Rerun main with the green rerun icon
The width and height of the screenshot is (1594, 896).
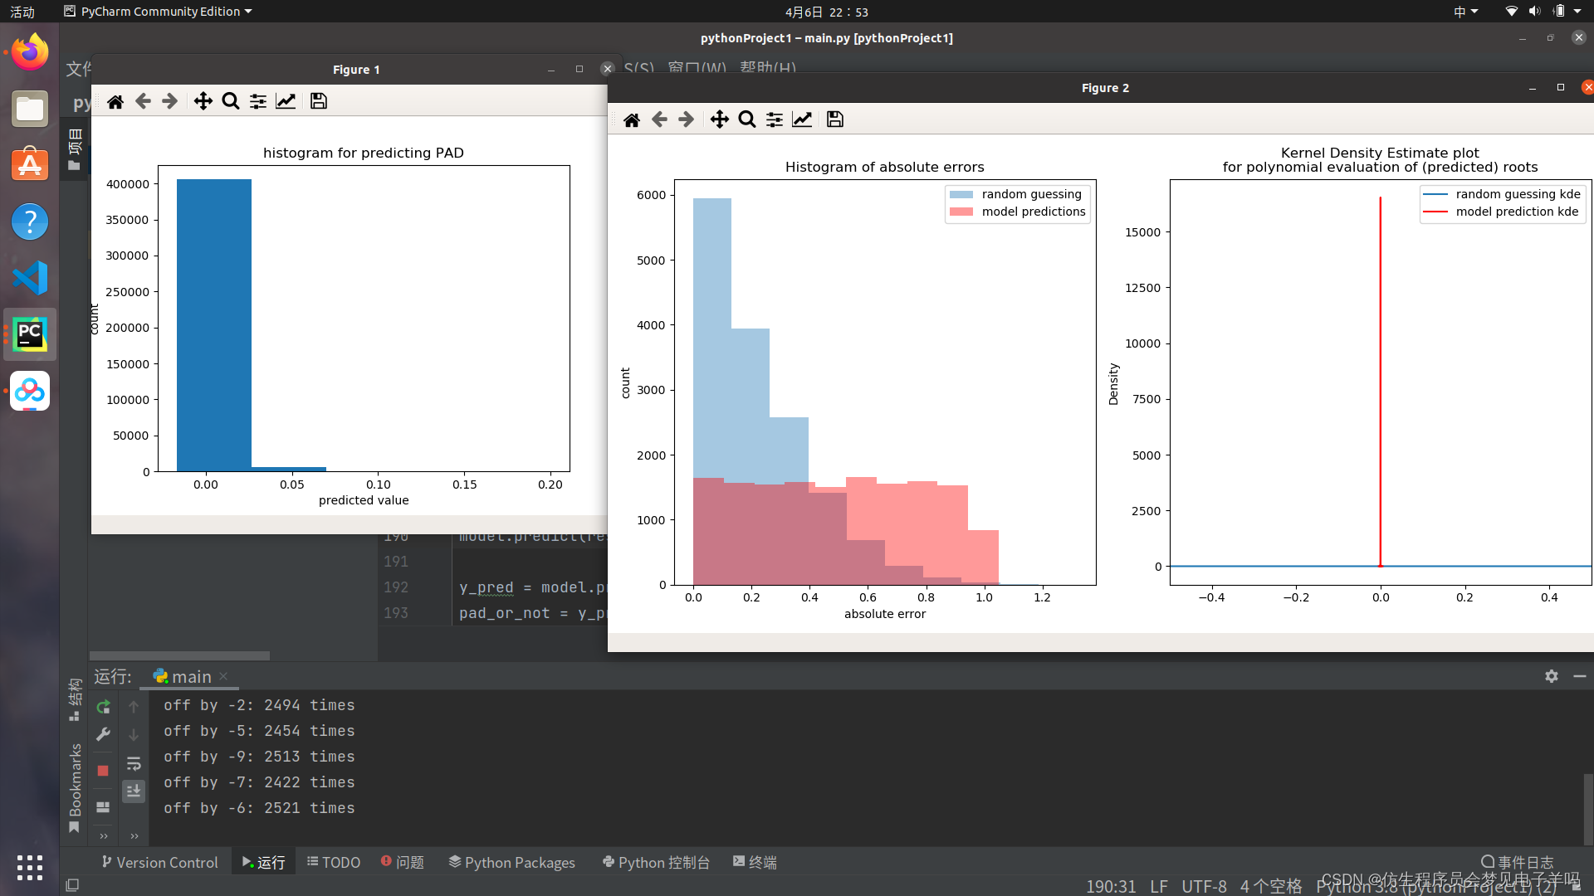[x=103, y=707]
